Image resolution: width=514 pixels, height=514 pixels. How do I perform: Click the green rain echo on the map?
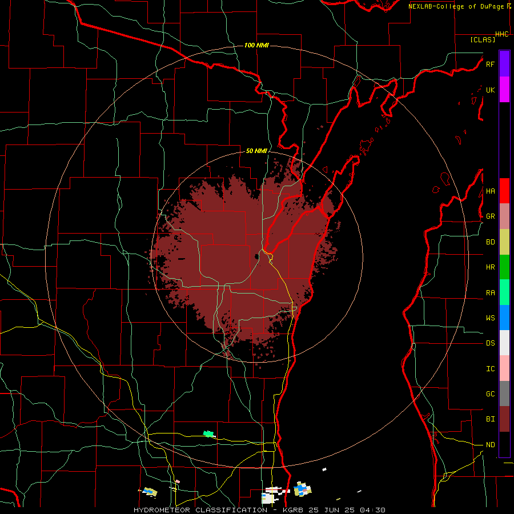[x=209, y=434]
